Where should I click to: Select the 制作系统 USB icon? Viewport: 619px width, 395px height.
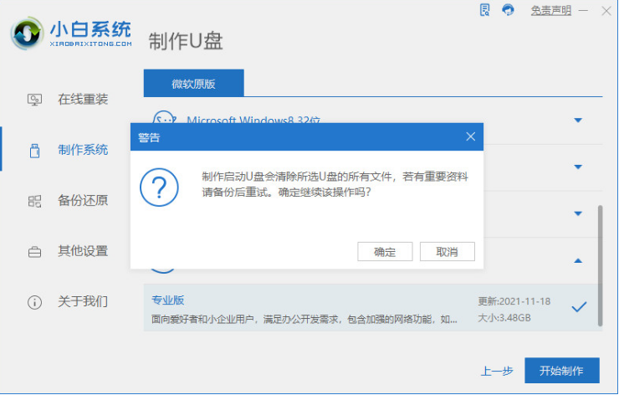tap(35, 150)
